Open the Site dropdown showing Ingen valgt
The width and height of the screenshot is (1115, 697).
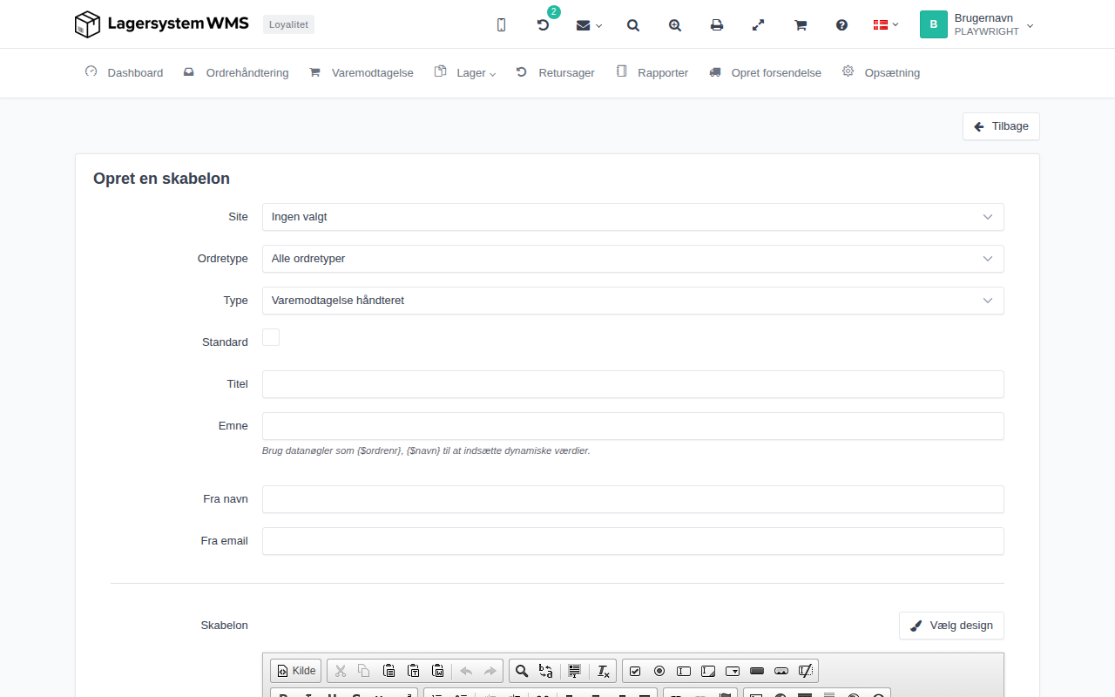point(632,217)
